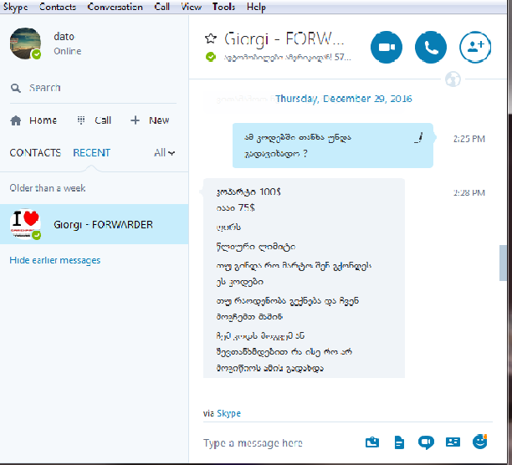Start a voice call with Giorgi
This screenshot has height=465, width=512.
(431, 48)
